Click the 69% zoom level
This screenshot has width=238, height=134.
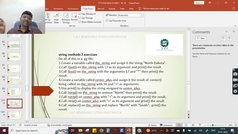coord(231,125)
